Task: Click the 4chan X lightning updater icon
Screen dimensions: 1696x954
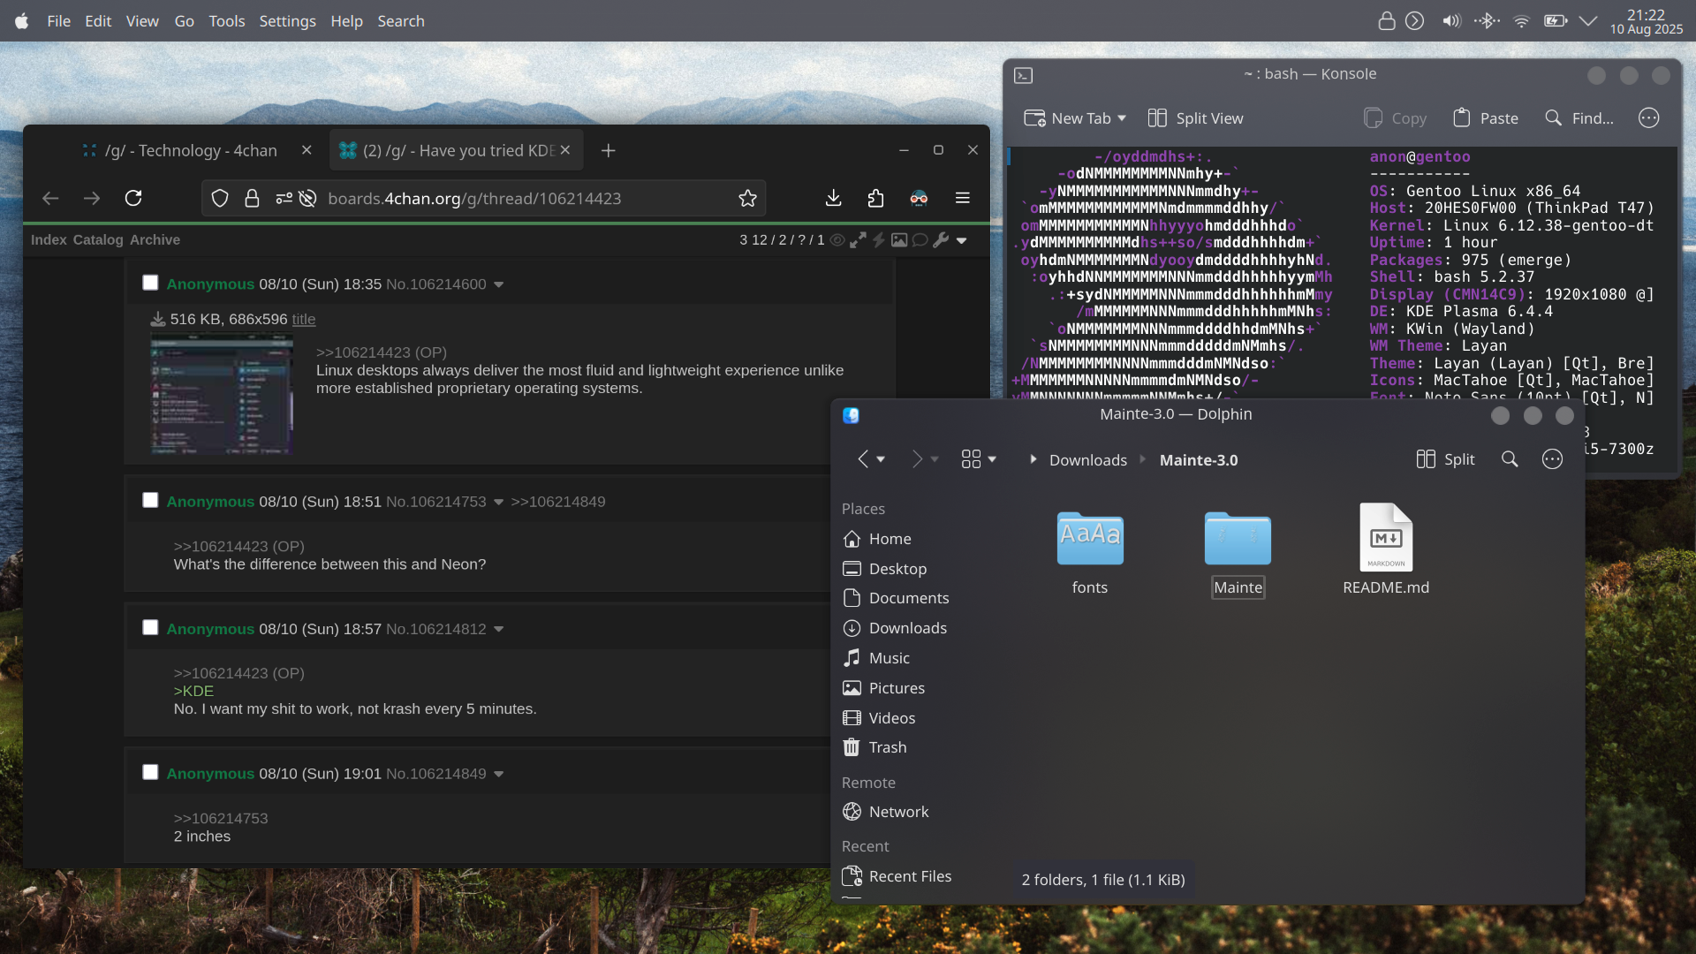Action: pyautogui.click(x=879, y=239)
